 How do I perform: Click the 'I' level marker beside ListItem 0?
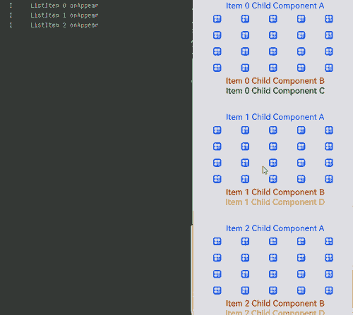11,6
